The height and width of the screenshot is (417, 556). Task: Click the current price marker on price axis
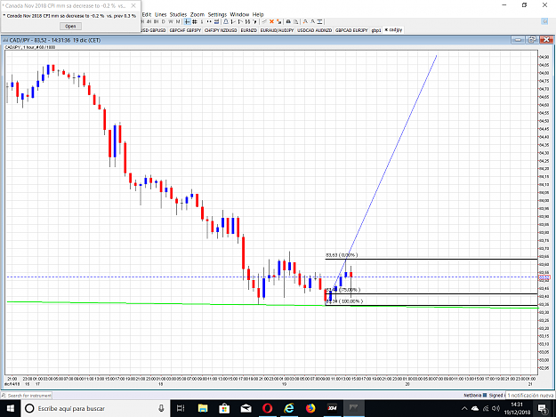click(x=544, y=277)
